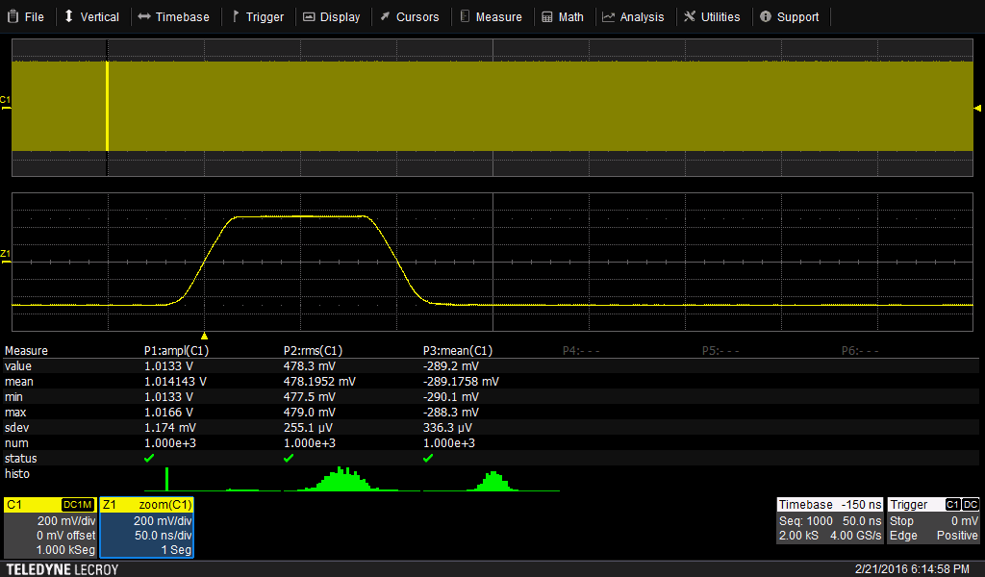Click the Cursors menu icon
The image size is (985, 577).
click(385, 16)
